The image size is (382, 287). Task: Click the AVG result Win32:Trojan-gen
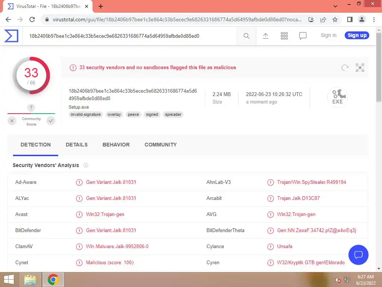[296, 214]
